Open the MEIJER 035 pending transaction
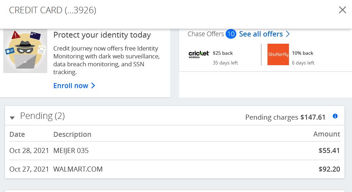This screenshot has height=192, width=352. [x=175, y=150]
